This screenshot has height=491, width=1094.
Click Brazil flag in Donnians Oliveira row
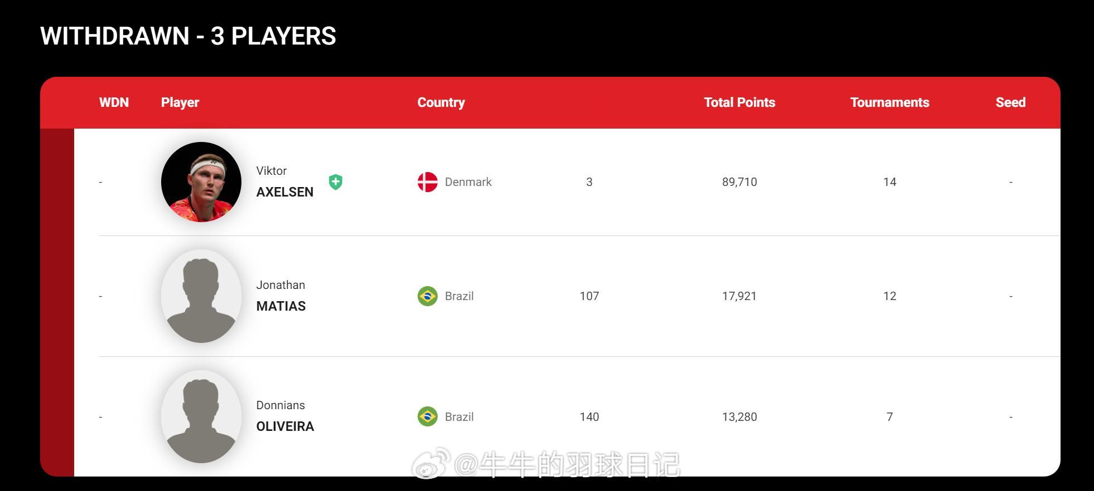pyautogui.click(x=428, y=416)
